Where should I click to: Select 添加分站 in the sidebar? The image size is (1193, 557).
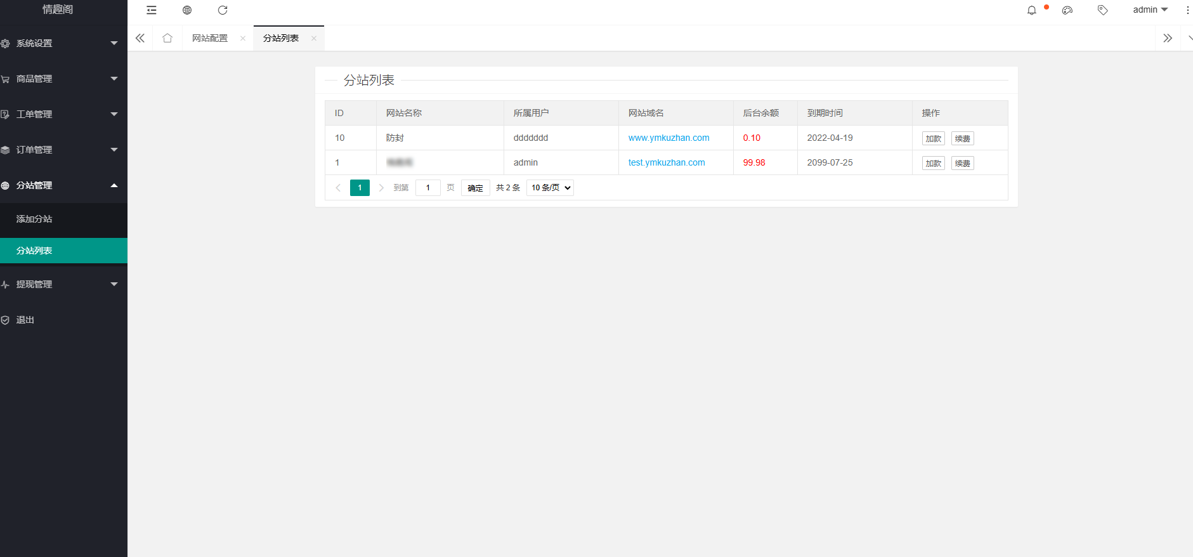tap(35, 219)
